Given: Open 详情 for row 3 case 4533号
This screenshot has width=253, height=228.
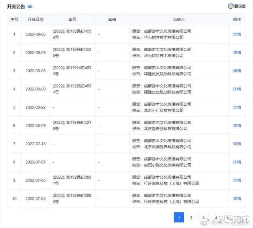Looking at the screenshot, I should point(237,71).
